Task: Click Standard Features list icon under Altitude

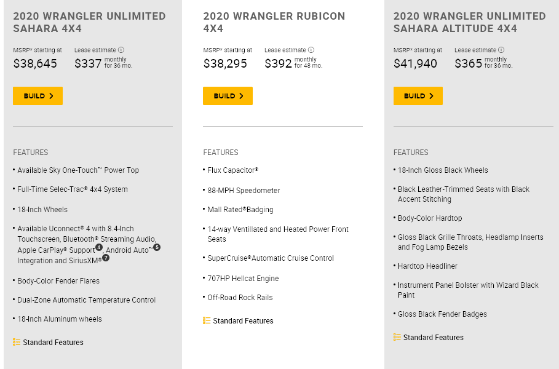Action: click(397, 337)
